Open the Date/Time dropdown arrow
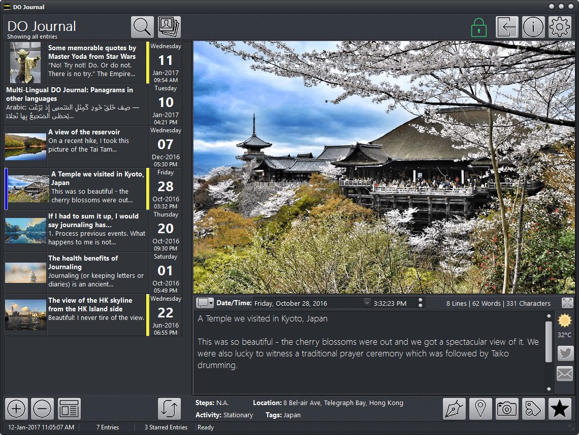 (x=366, y=303)
